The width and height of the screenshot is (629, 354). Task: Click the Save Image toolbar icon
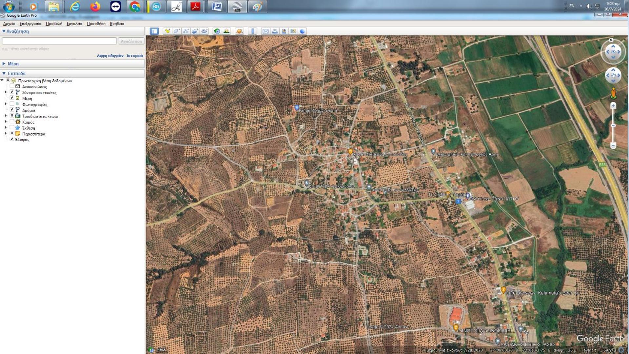(x=284, y=31)
